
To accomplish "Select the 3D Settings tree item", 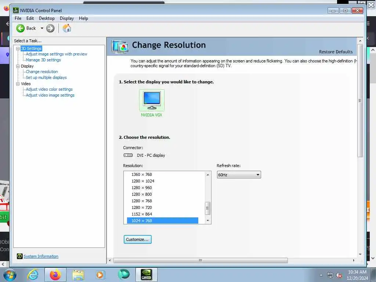I will click(31, 48).
